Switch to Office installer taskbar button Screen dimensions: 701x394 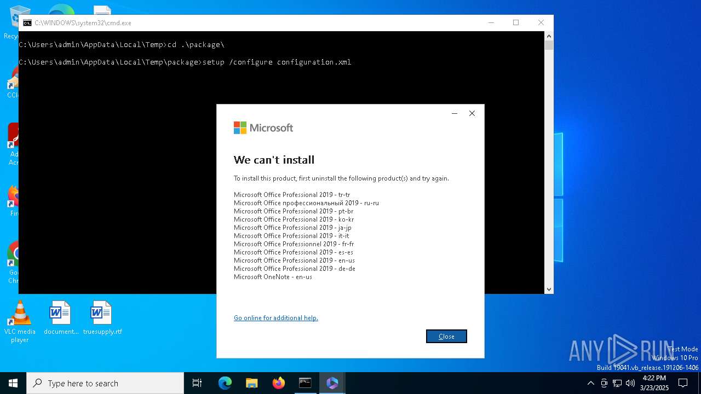[x=332, y=383]
